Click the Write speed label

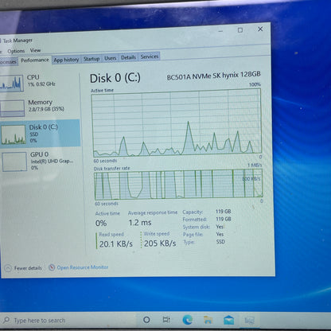(x=157, y=234)
